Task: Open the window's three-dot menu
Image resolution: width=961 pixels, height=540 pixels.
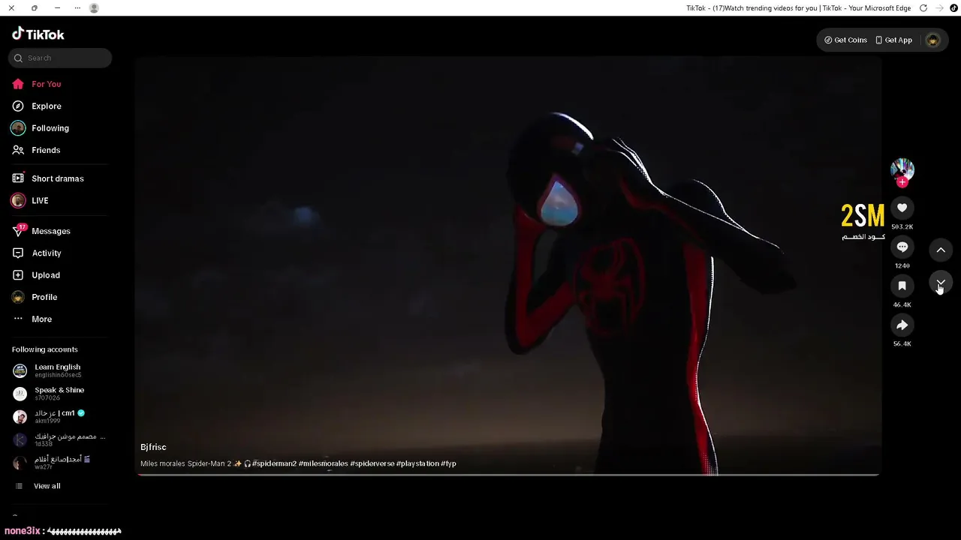Action: pos(77,8)
